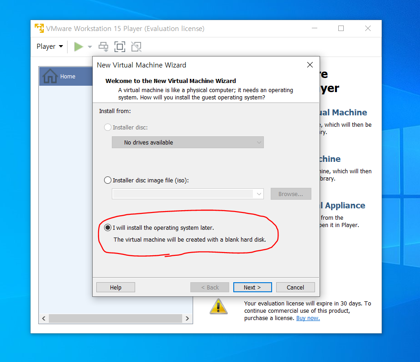Expand the ISO path dropdown arrow
This screenshot has width=420, height=362.
(x=259, y=194)
